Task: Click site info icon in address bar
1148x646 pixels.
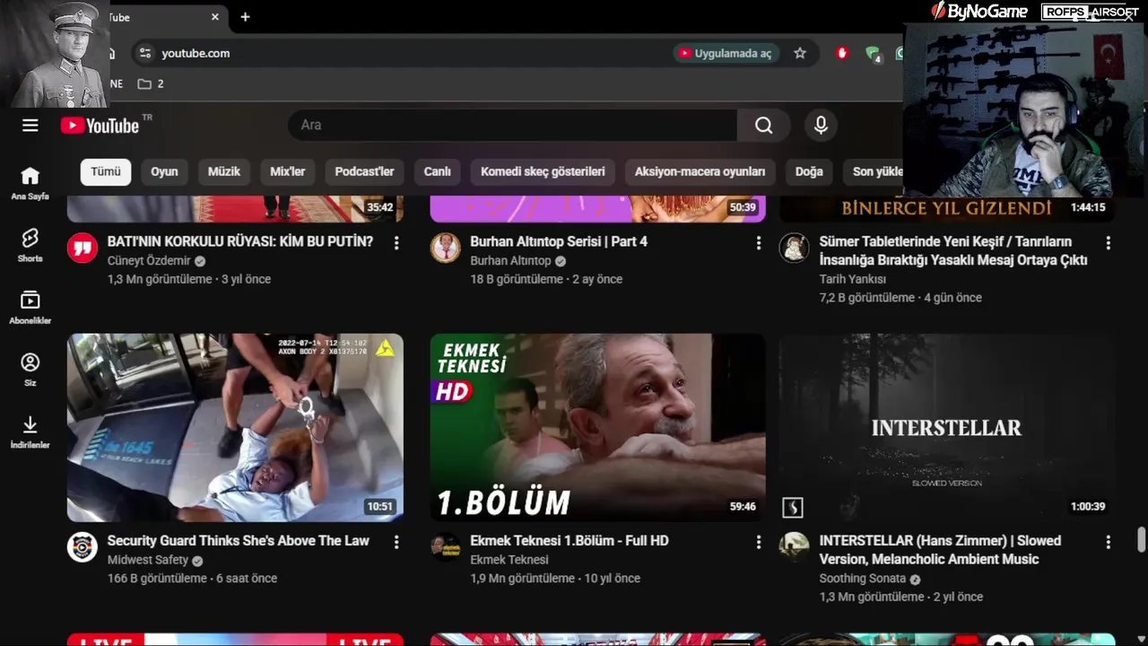Action: (x=145, y=53)
